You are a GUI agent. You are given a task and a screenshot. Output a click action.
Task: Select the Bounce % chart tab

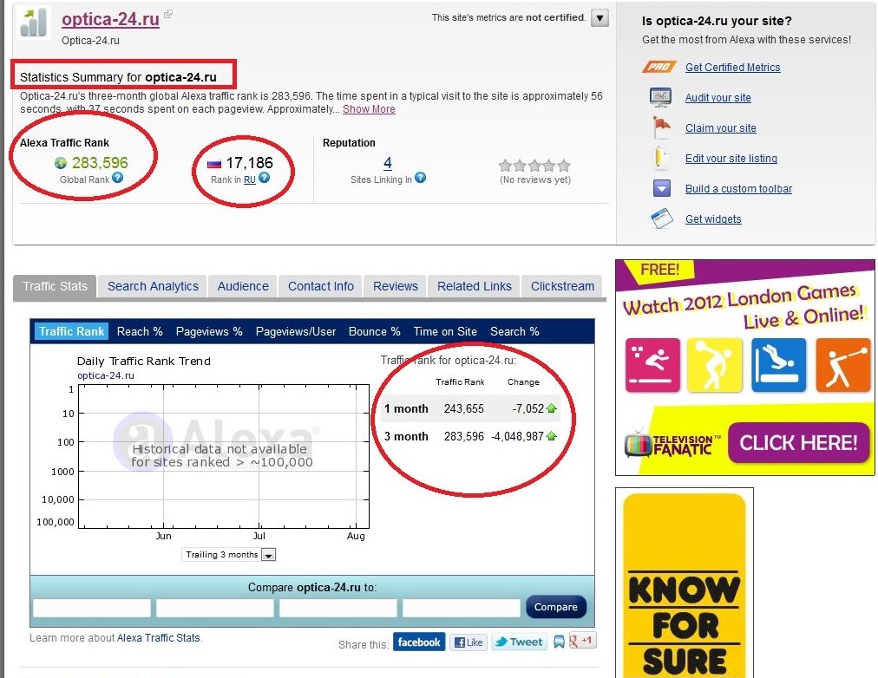[x=374, y=331]
